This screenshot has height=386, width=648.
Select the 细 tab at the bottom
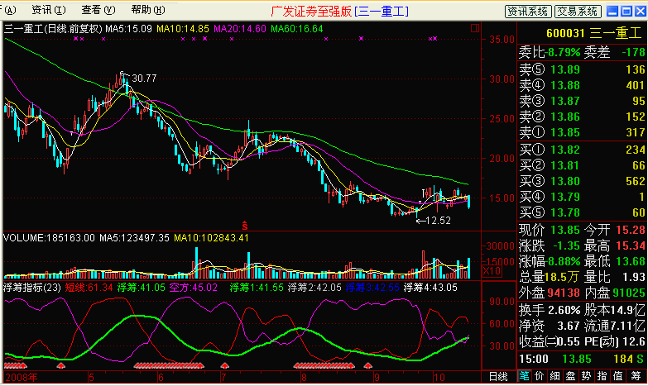[555, 376]
